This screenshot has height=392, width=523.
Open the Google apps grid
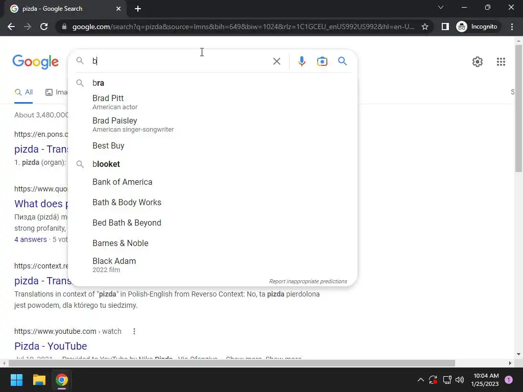(x=501, y=62)
